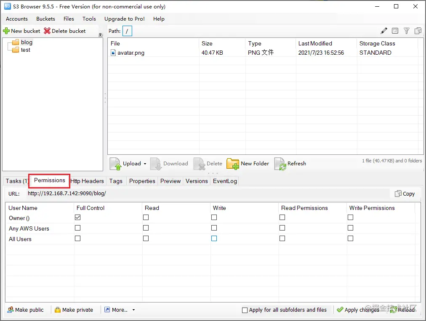Click the Download toolbar button
This screenshot has width=426, height=321.
click(169, 164)
